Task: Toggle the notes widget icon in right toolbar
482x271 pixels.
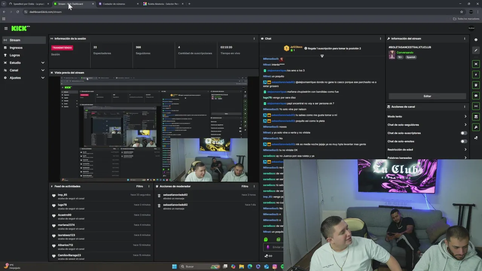Action: coord(476,85)
